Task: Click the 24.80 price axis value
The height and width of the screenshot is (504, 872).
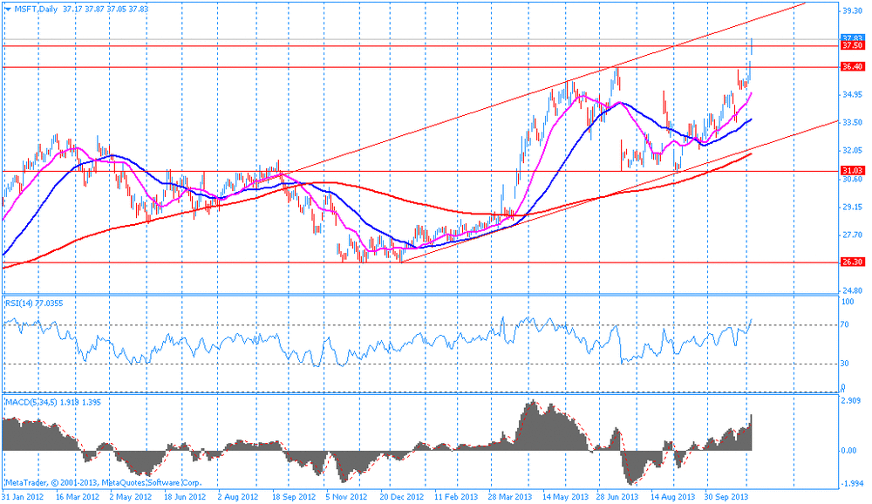Action: pos(853,290)
